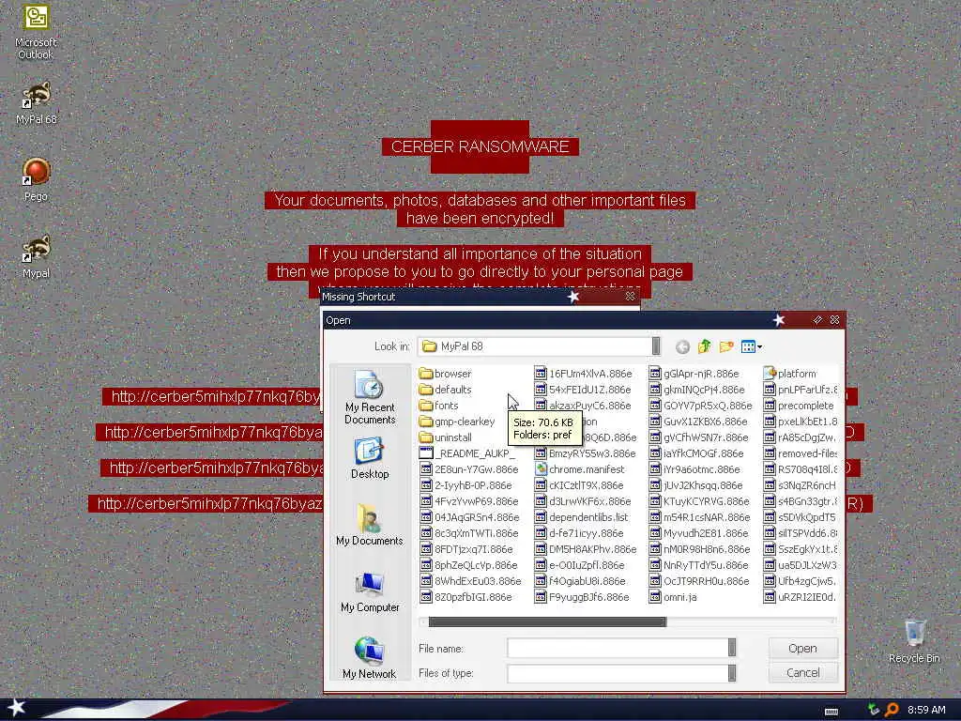Image resolution: width=961 pixels, height=721 pixels.
Task: Go to My Computer in places bar
Action: pyautogui.click(x=370, y=591)
